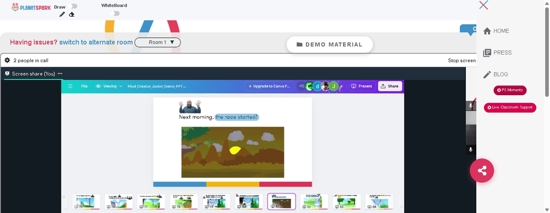This screenshot has height=213, width=550.
Task: Open call settings gear icon
Action: click(7, 61)
